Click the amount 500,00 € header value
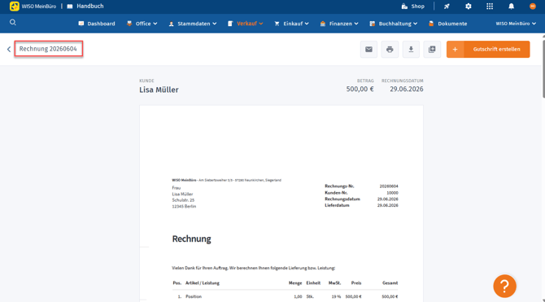This screenshot has height=302, width=545. click(360, 89)
